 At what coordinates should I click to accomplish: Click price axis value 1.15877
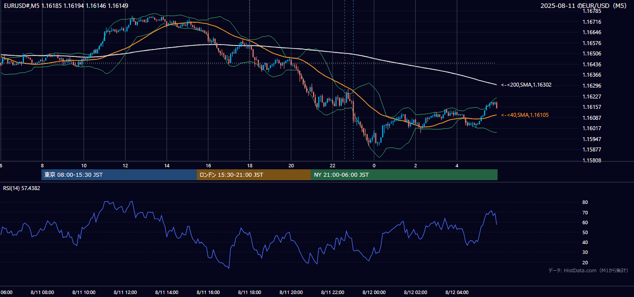(x=592, y=149)
